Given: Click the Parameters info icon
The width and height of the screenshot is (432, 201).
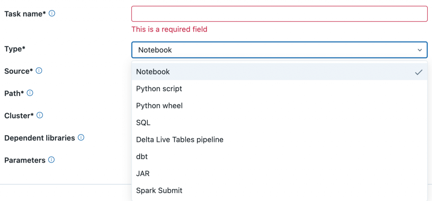Looking at the screenshot, I should (x=51, y=160).
